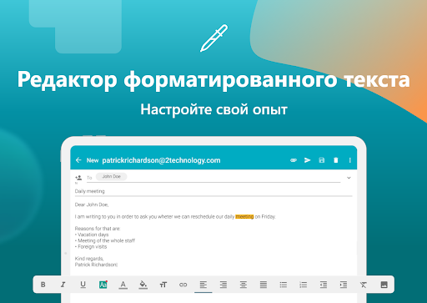Viewport: 427px width, 303px height.
Task: Decrease the paragraph indent
Action: (x=324, y=285)
